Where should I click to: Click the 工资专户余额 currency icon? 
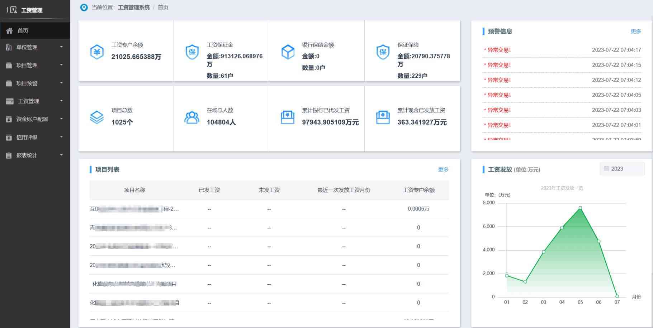[x=96, y=52]
